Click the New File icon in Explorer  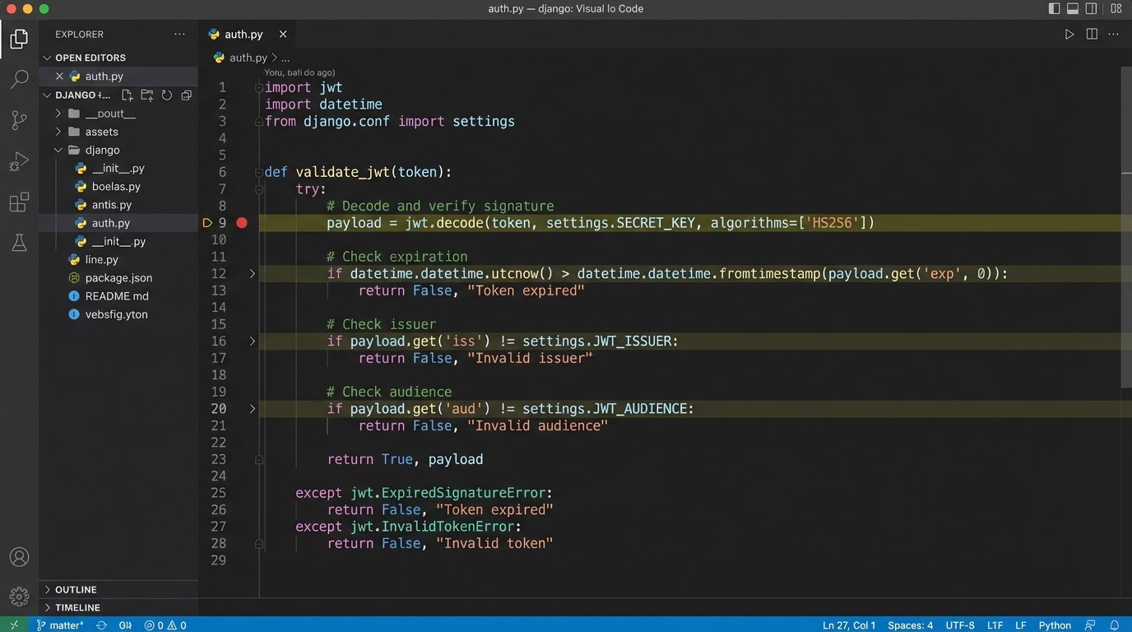tap(127, 95)
